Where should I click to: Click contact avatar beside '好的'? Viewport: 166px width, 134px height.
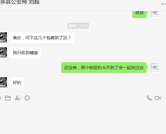[x=3, y=82]
